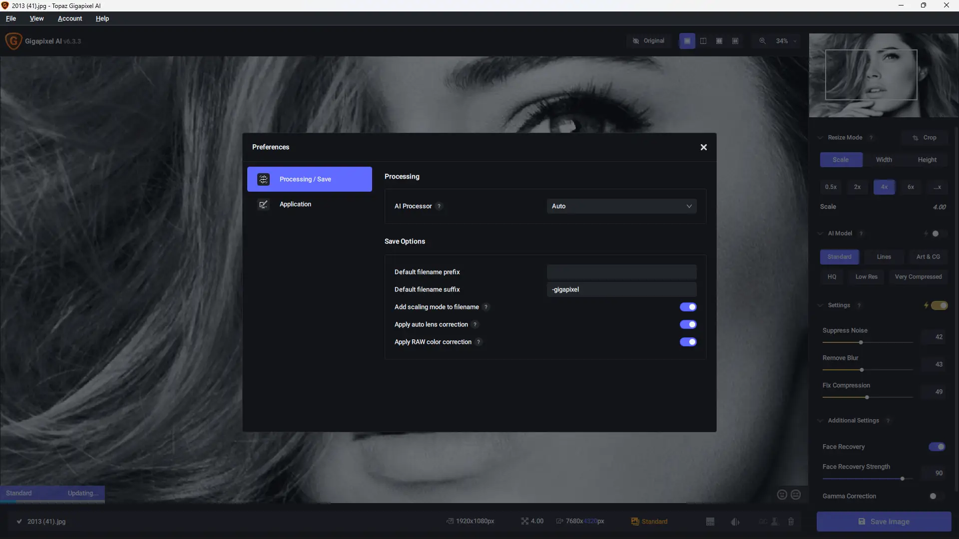Toggle Add scaling mode to filename

[688, 307]
